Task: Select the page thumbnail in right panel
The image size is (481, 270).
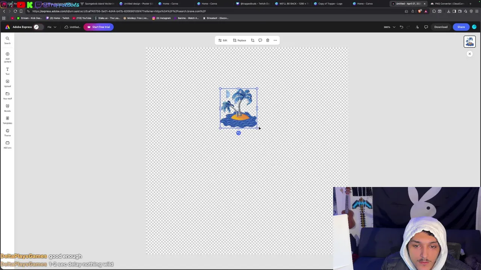Action: 469,42
